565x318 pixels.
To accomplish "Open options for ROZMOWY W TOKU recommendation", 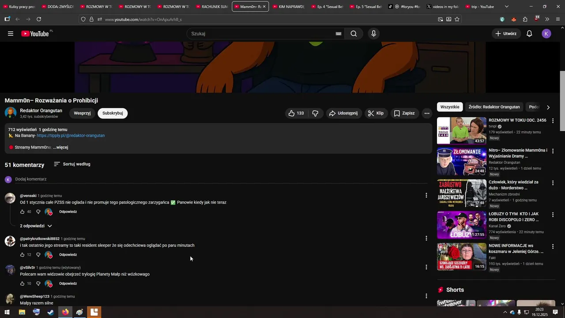I will coord(553,121).
